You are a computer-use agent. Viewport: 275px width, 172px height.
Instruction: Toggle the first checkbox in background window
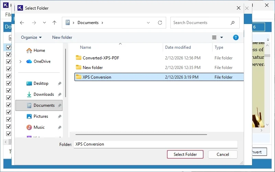coord(9,47)
